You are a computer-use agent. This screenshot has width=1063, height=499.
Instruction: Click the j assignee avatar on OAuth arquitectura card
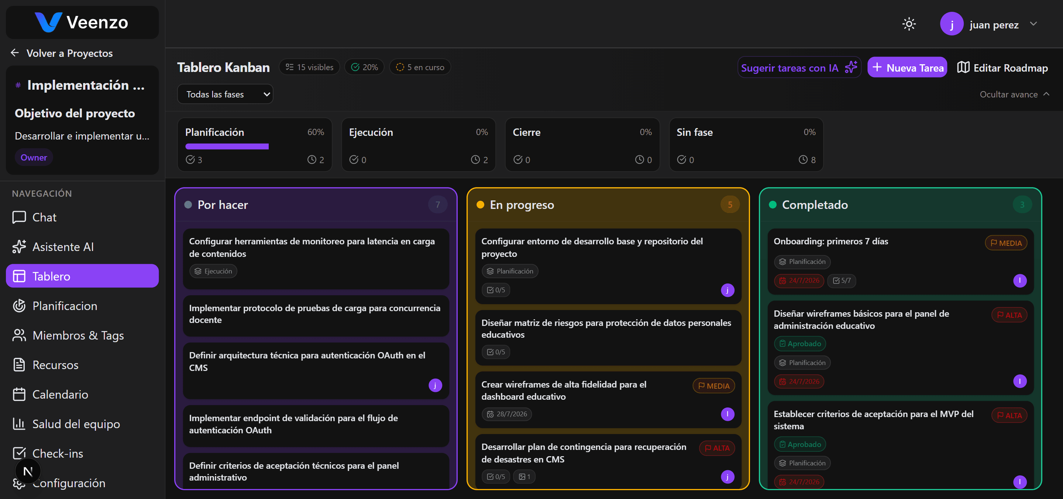click(435, 385)
